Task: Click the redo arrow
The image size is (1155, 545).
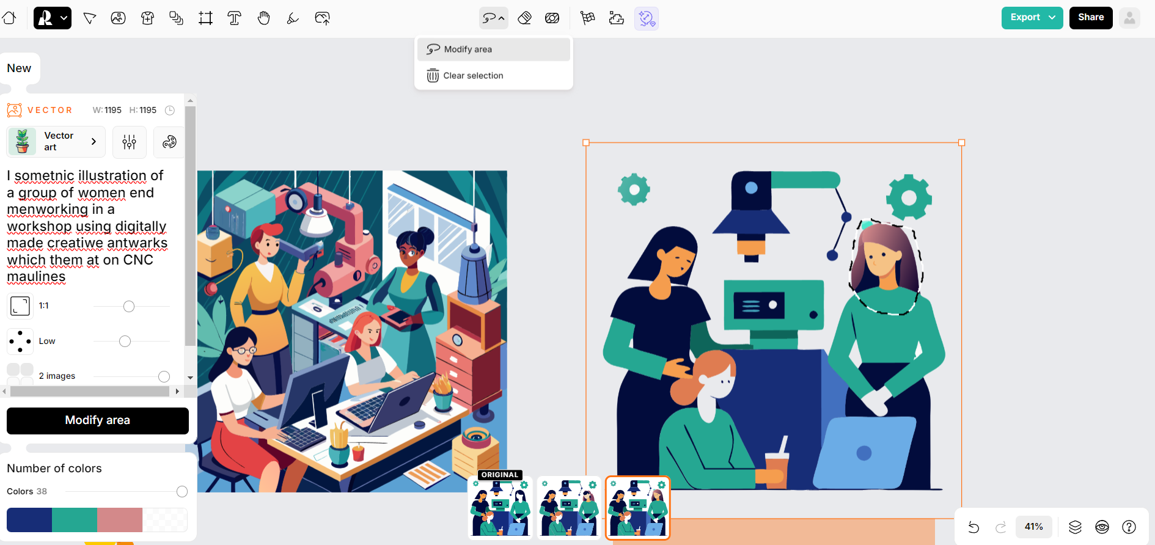Action: click(x=1001, y=527)
